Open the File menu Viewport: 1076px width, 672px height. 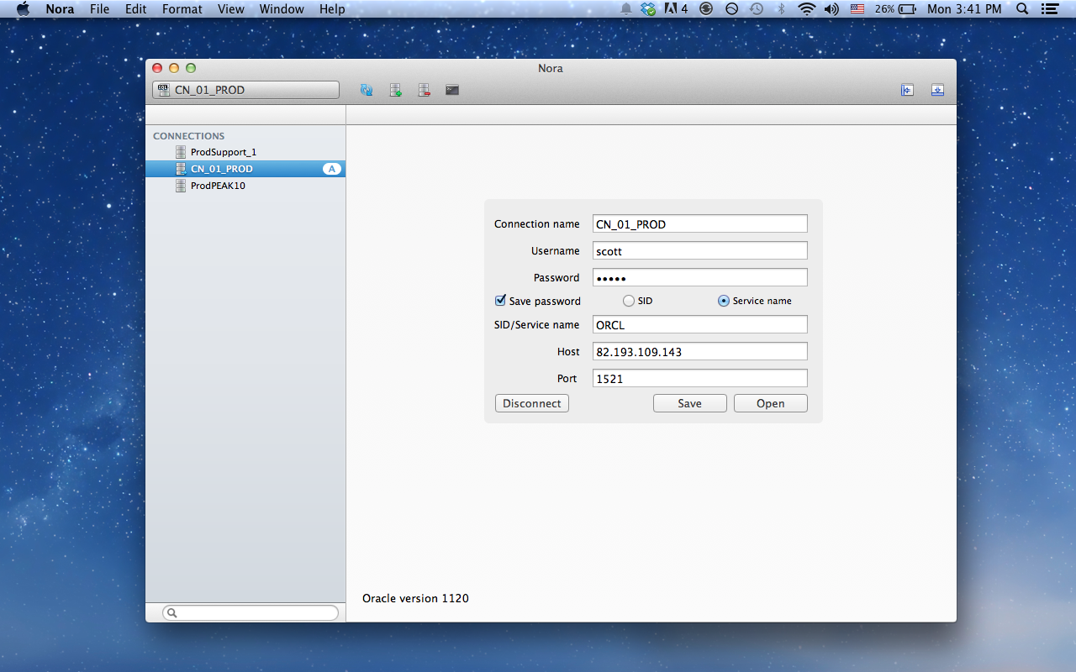(x=99, y=9)
